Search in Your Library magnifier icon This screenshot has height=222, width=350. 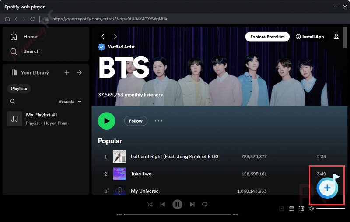point(13,102)
